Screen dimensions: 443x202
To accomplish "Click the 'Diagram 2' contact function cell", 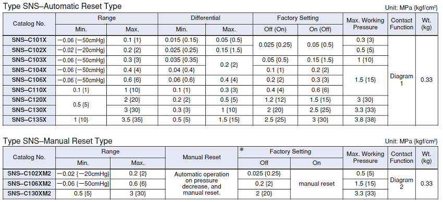I will [x=401, y=184].
